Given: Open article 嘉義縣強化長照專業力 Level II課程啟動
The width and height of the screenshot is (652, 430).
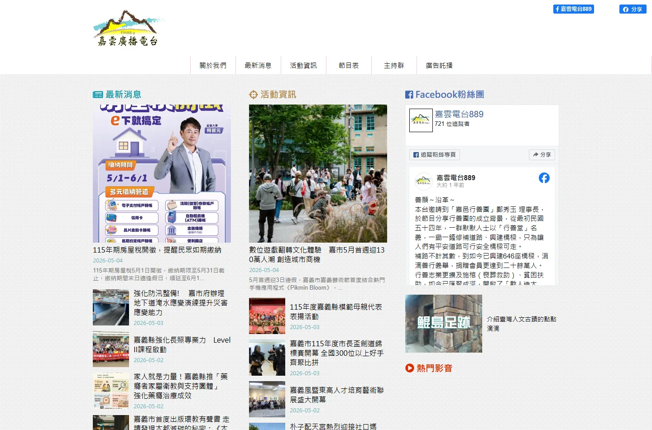Looking at the screenshot, I should 182,344.
